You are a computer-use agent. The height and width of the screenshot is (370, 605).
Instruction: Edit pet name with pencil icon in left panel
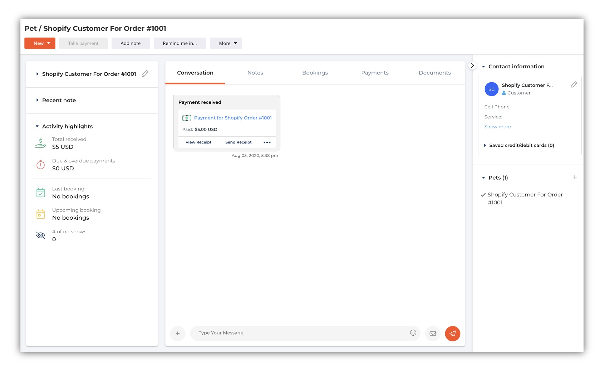(145, 74)
